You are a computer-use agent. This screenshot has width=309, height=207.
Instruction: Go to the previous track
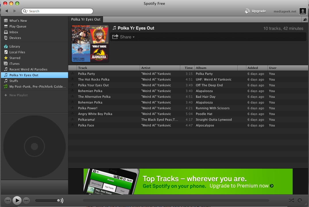pos(8,200)
